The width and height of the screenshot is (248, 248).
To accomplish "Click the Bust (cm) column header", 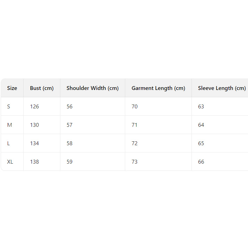I will [42, 88].
